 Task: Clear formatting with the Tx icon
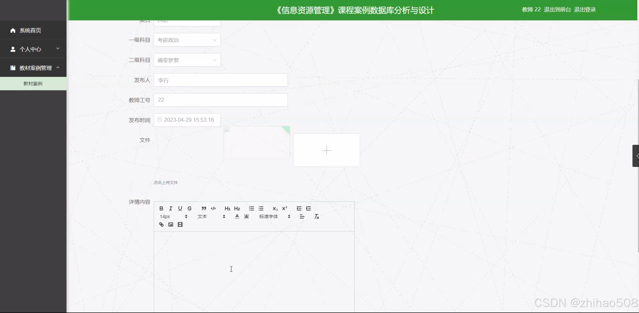pyautogui.click(x=316, y=216)
